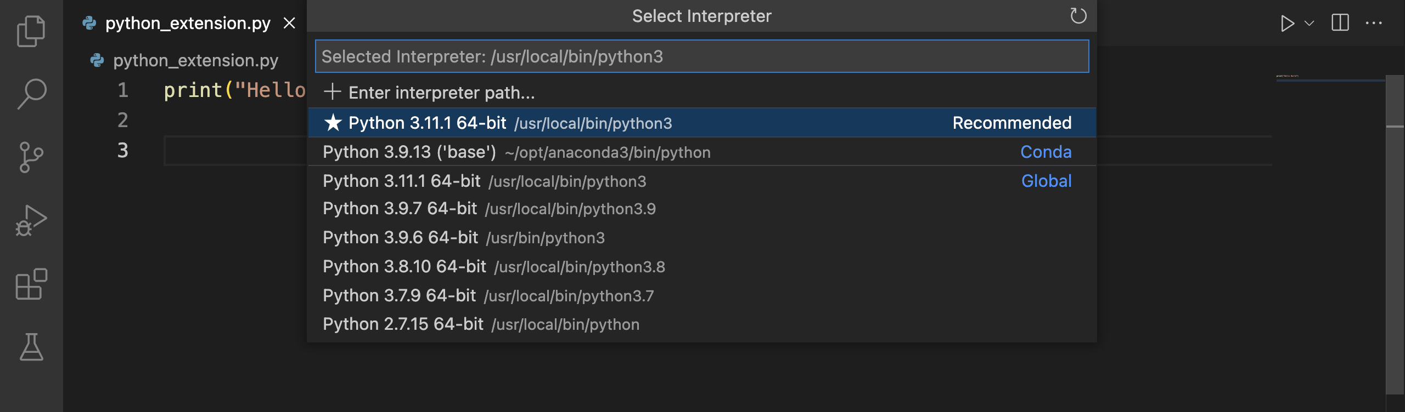Open the Extensions view icon

pos(31,284)
